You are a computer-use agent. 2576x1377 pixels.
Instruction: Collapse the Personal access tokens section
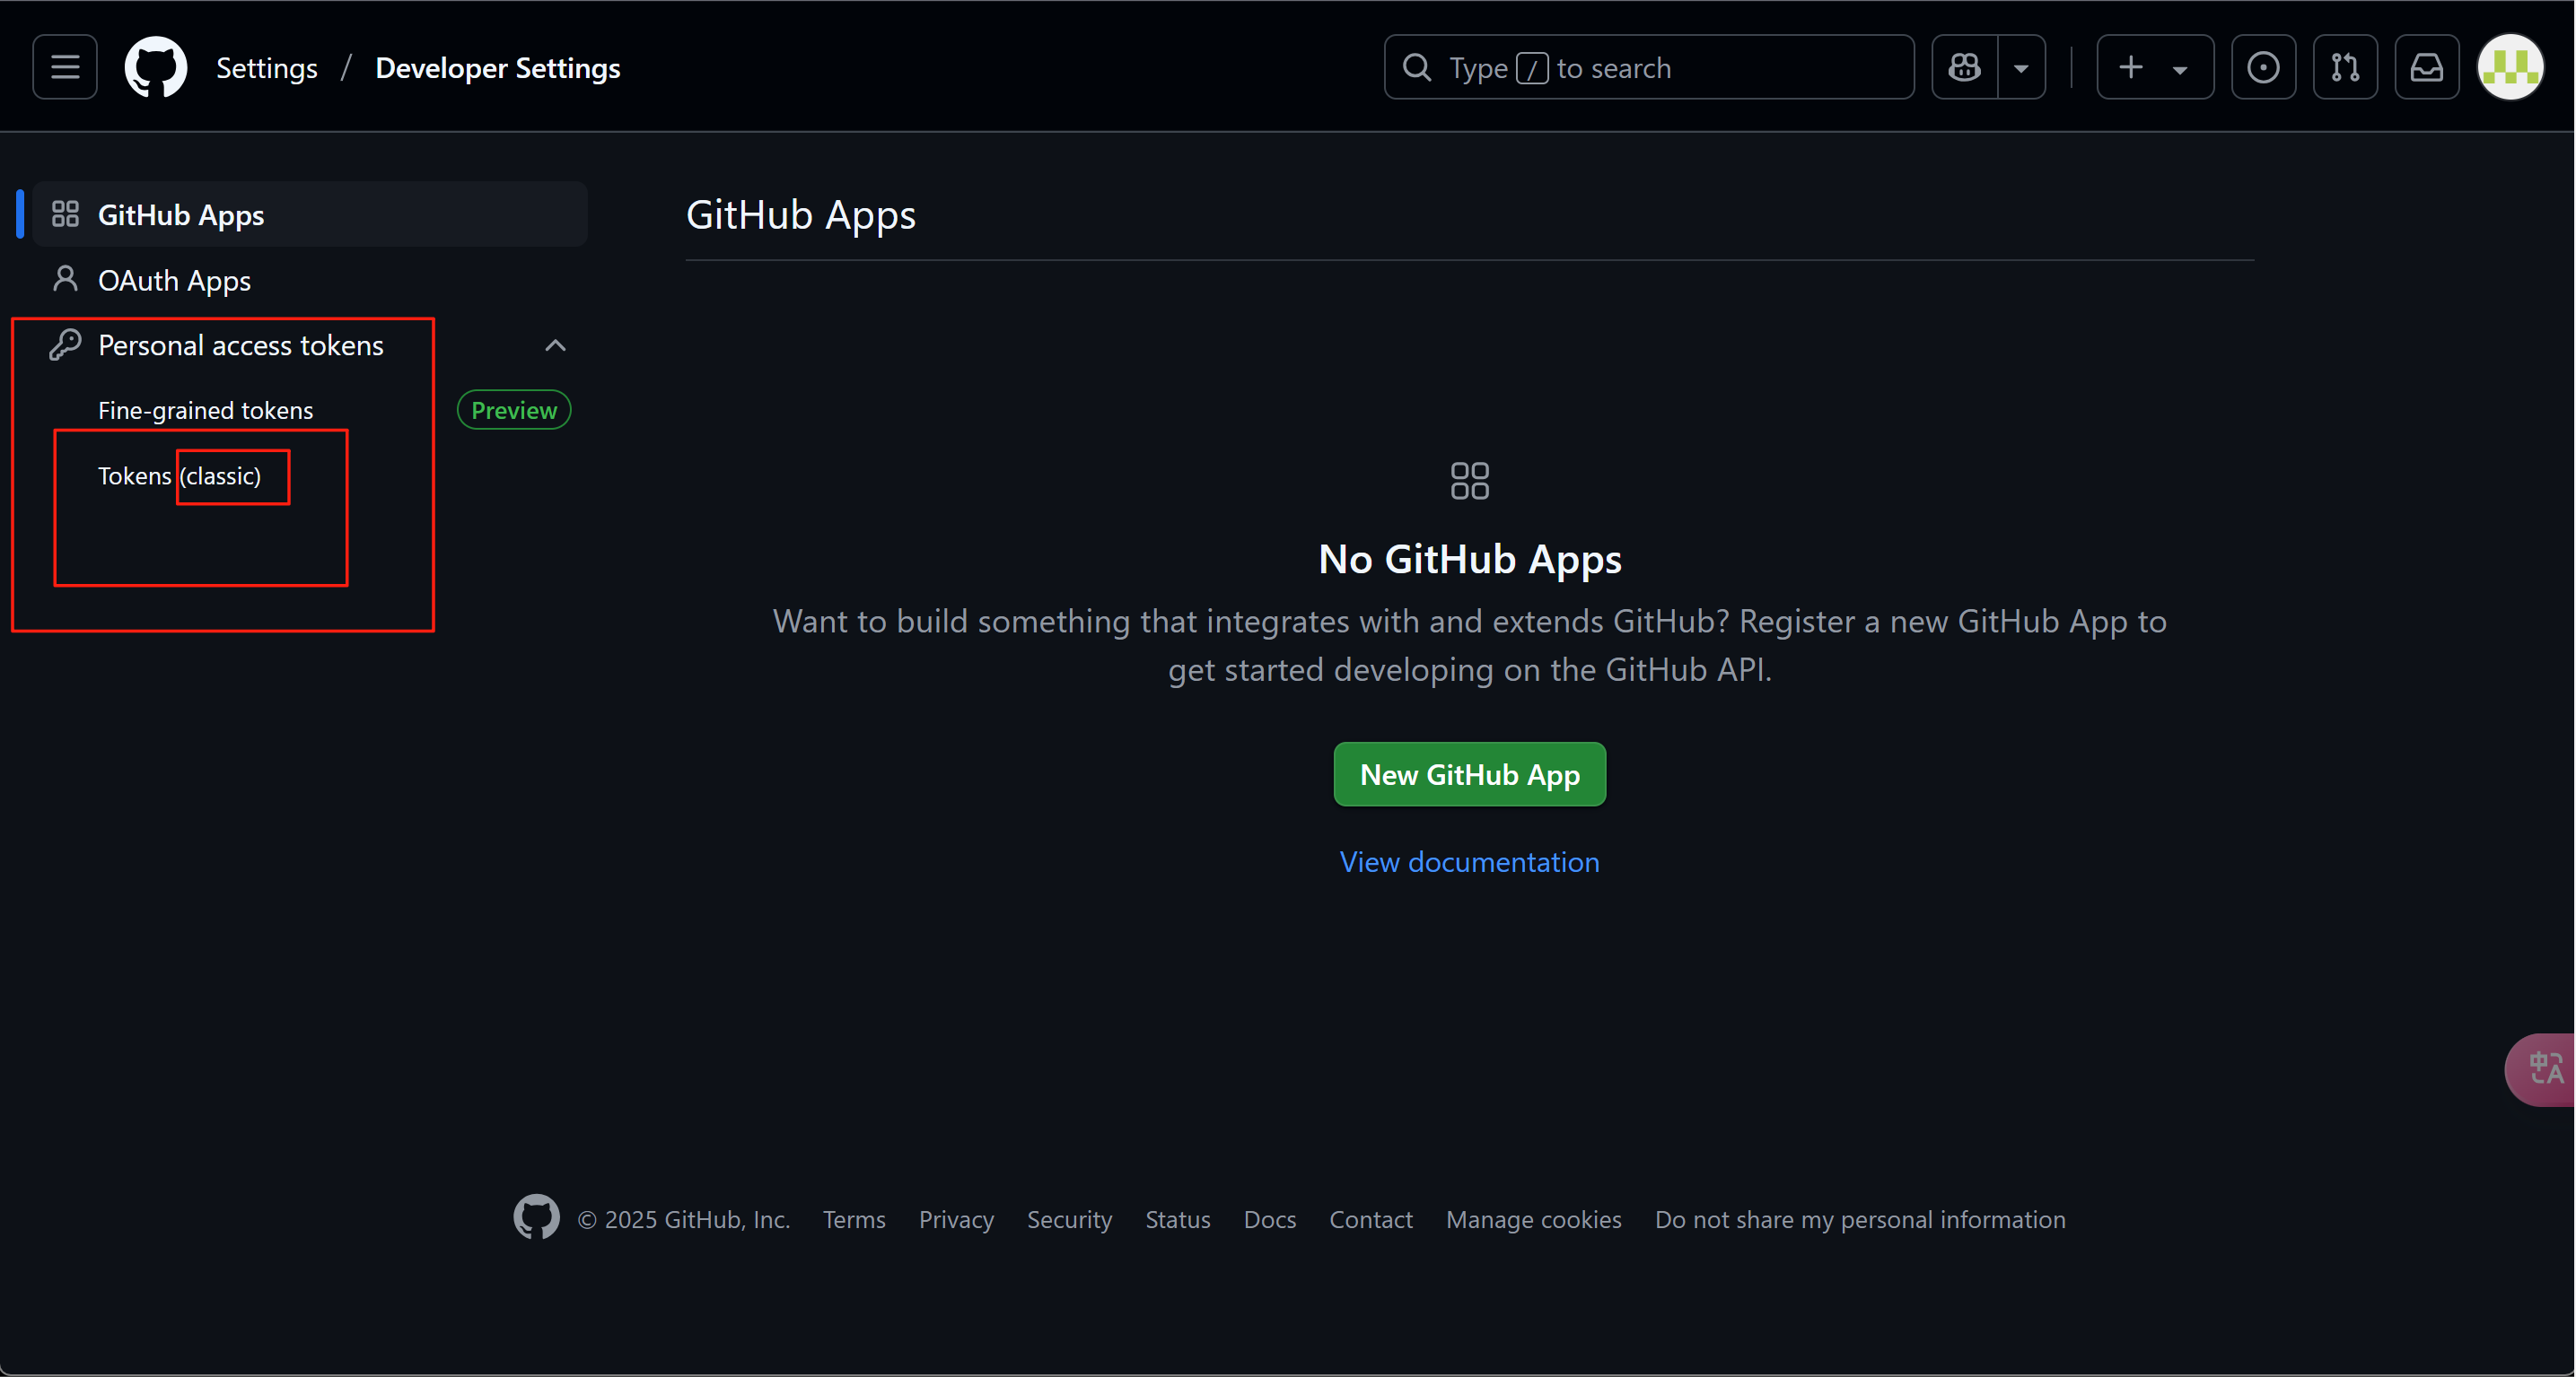click(556, 344)
